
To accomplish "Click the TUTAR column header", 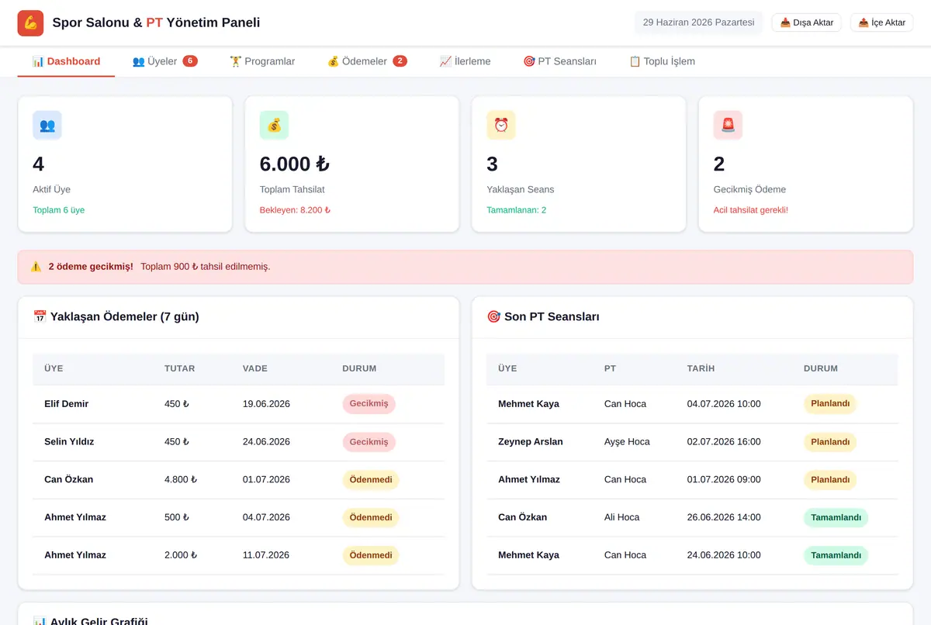I will pos(180,369).
